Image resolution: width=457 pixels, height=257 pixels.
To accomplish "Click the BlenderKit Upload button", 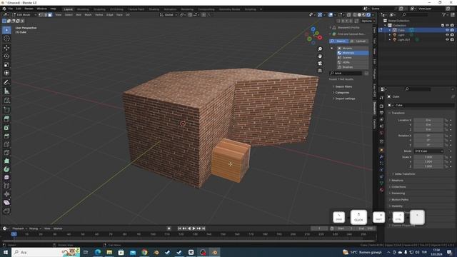I will pyautogui.click(x=358, y=41).
